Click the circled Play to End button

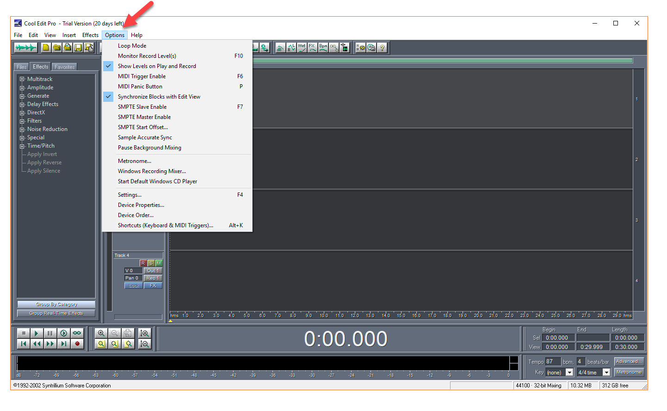click(63, 333)
